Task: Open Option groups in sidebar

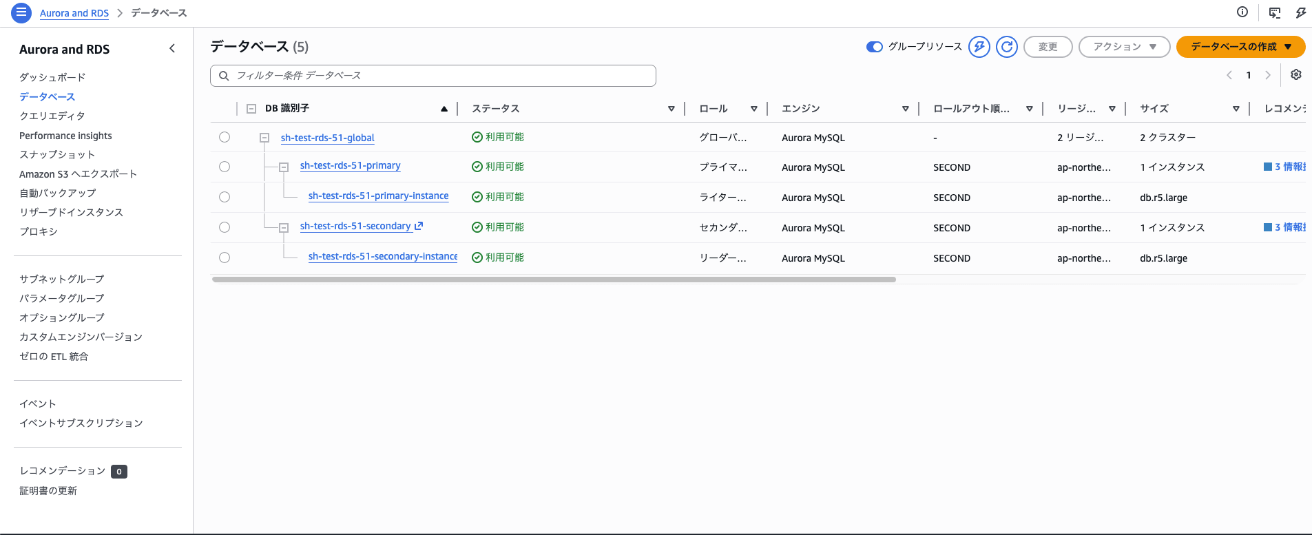Action: click(62, 317)
